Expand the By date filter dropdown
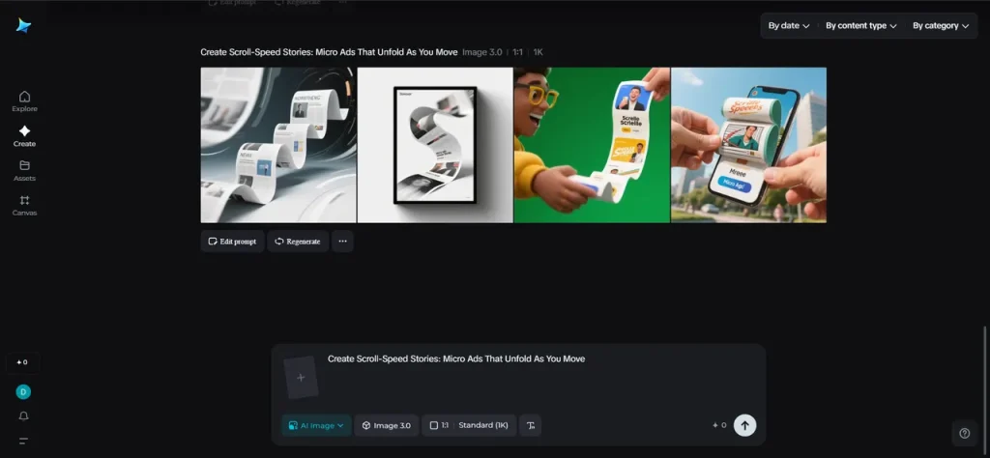Screen dimensions: 990x458 (x=789, y=26)
